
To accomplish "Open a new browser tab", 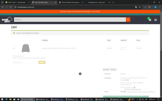I will pyautogui.click(x=113, y=2).
